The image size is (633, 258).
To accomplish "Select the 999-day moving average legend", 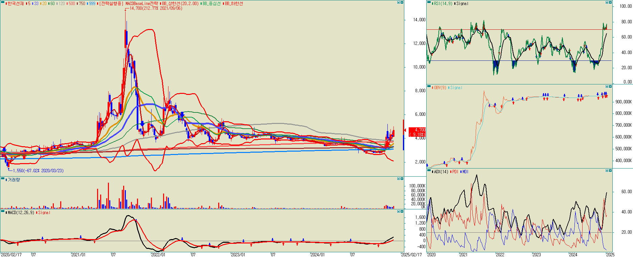I will point(92,3).
